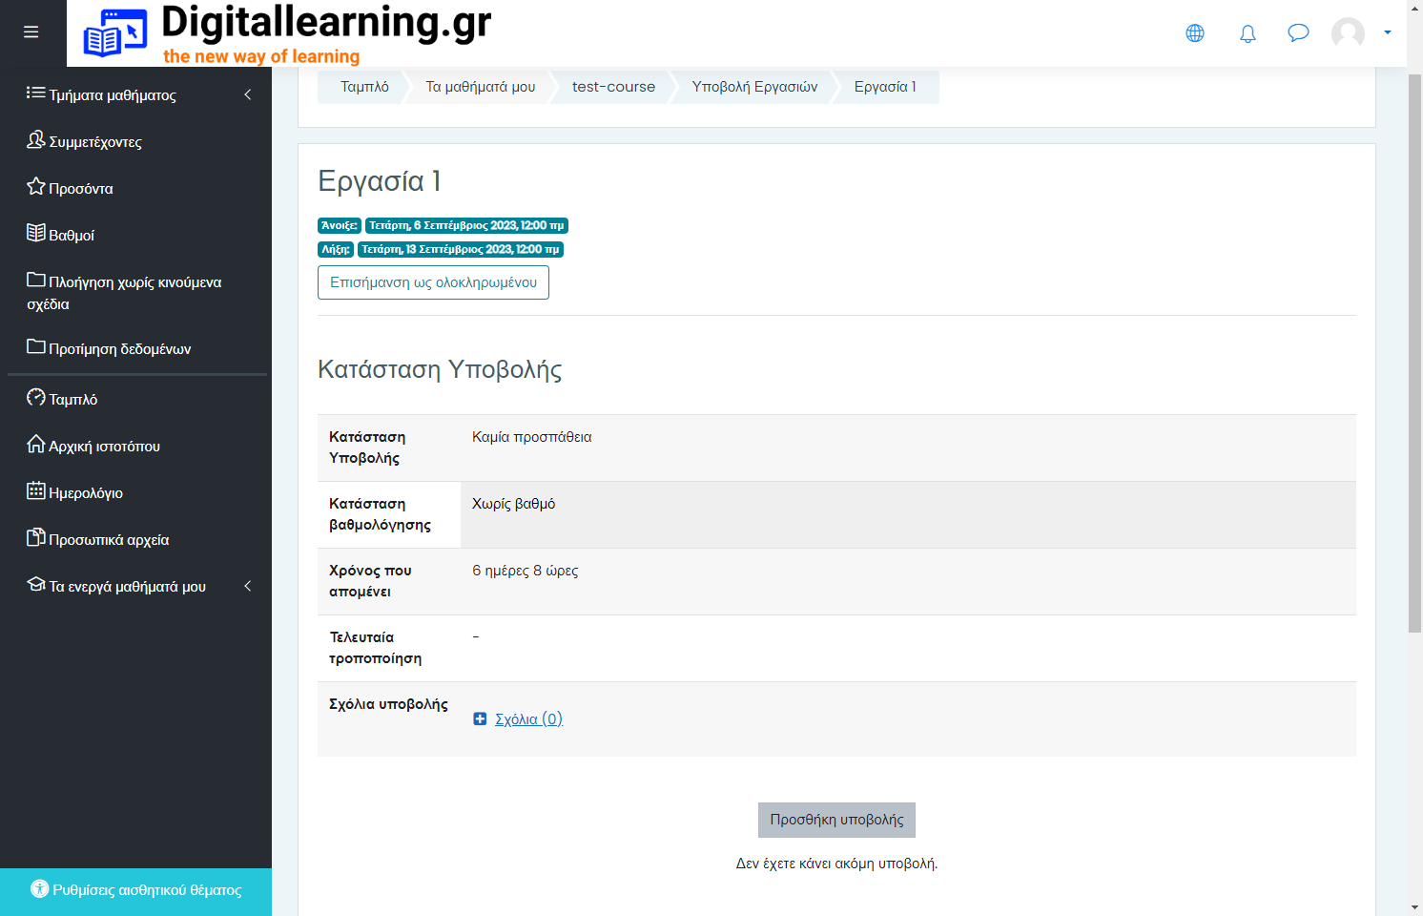Expand comments with the plus icon
The image size is (1423, 916).
(x=480, y=719)
